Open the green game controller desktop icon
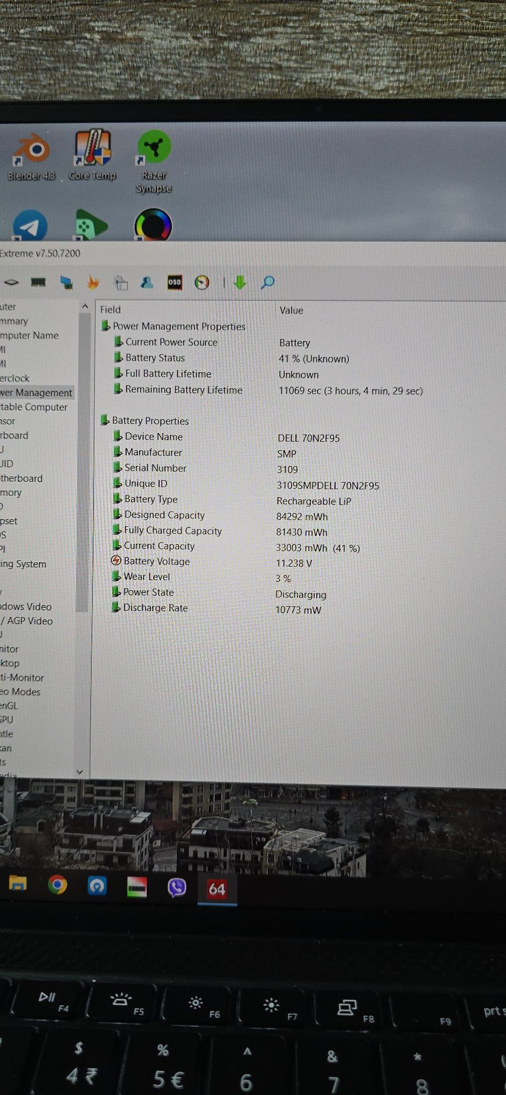The width and height of the screenshot is (506, 1095). click(91, 225)
